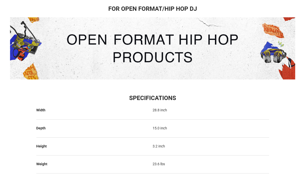Click the 28.8 inch width value

160,110
